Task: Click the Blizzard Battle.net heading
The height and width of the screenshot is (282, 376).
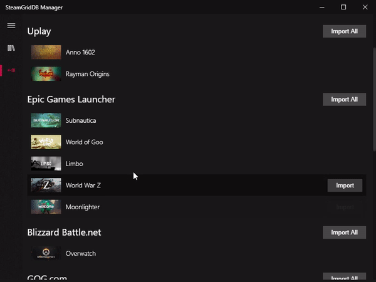Action: point(64,232)
